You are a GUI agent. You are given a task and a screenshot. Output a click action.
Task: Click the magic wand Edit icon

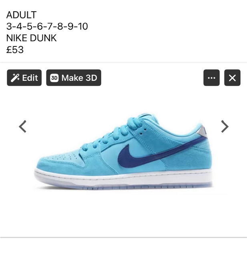15,78
